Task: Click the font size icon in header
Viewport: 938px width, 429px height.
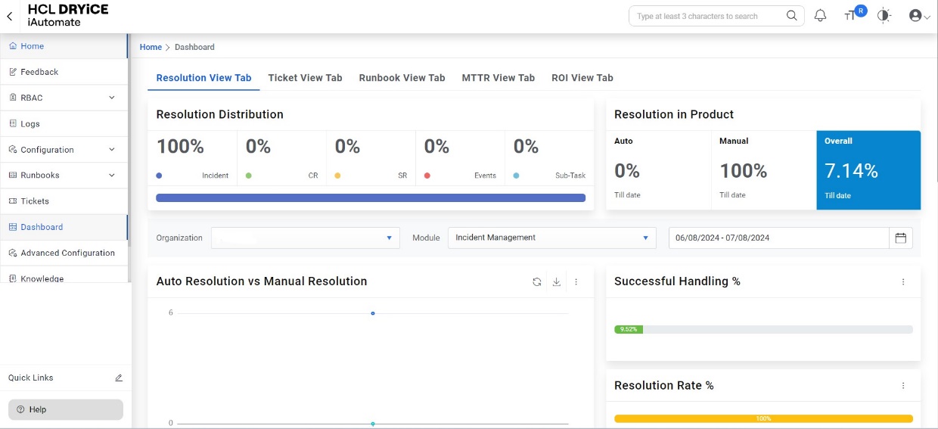Action: [x=850, y=16]
